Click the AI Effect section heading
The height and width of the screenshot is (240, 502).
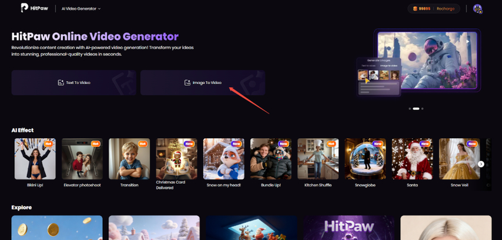coord(22,130)
